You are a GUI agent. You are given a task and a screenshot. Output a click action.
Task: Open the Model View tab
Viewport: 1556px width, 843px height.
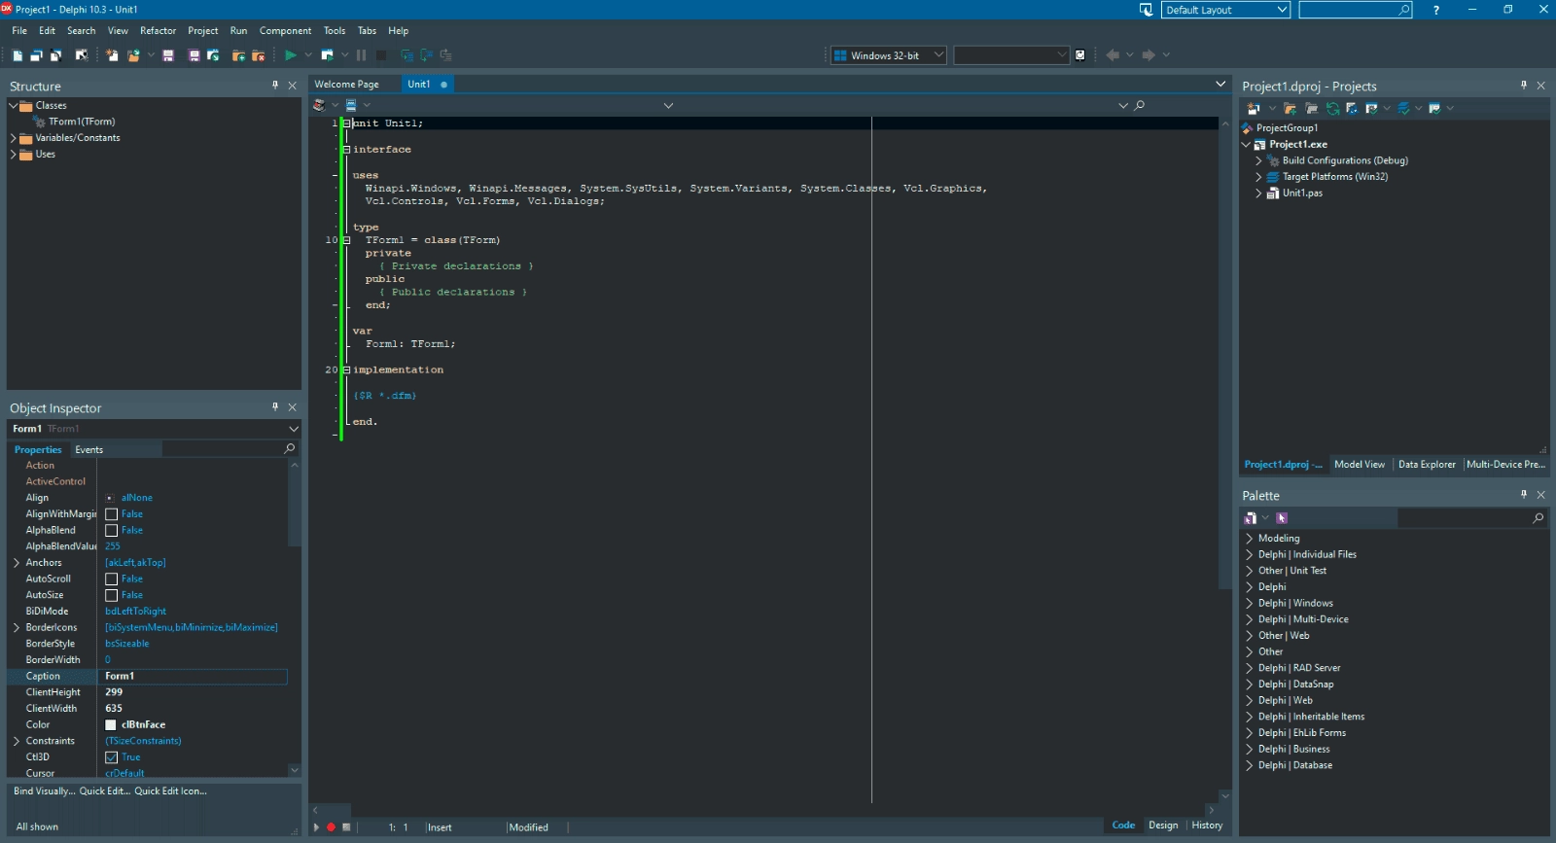(x=1360, y=465)
